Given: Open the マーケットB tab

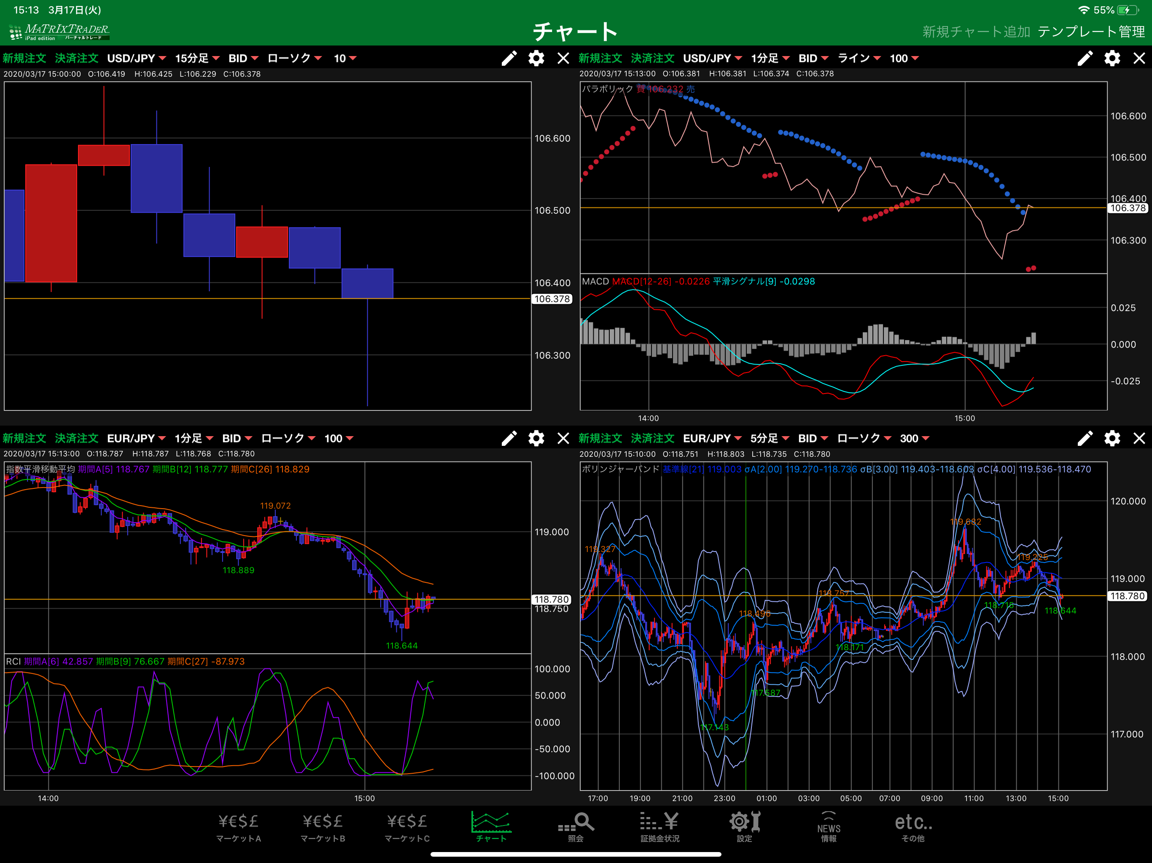Looking at the screenshot, I should (x=323, y=828).
